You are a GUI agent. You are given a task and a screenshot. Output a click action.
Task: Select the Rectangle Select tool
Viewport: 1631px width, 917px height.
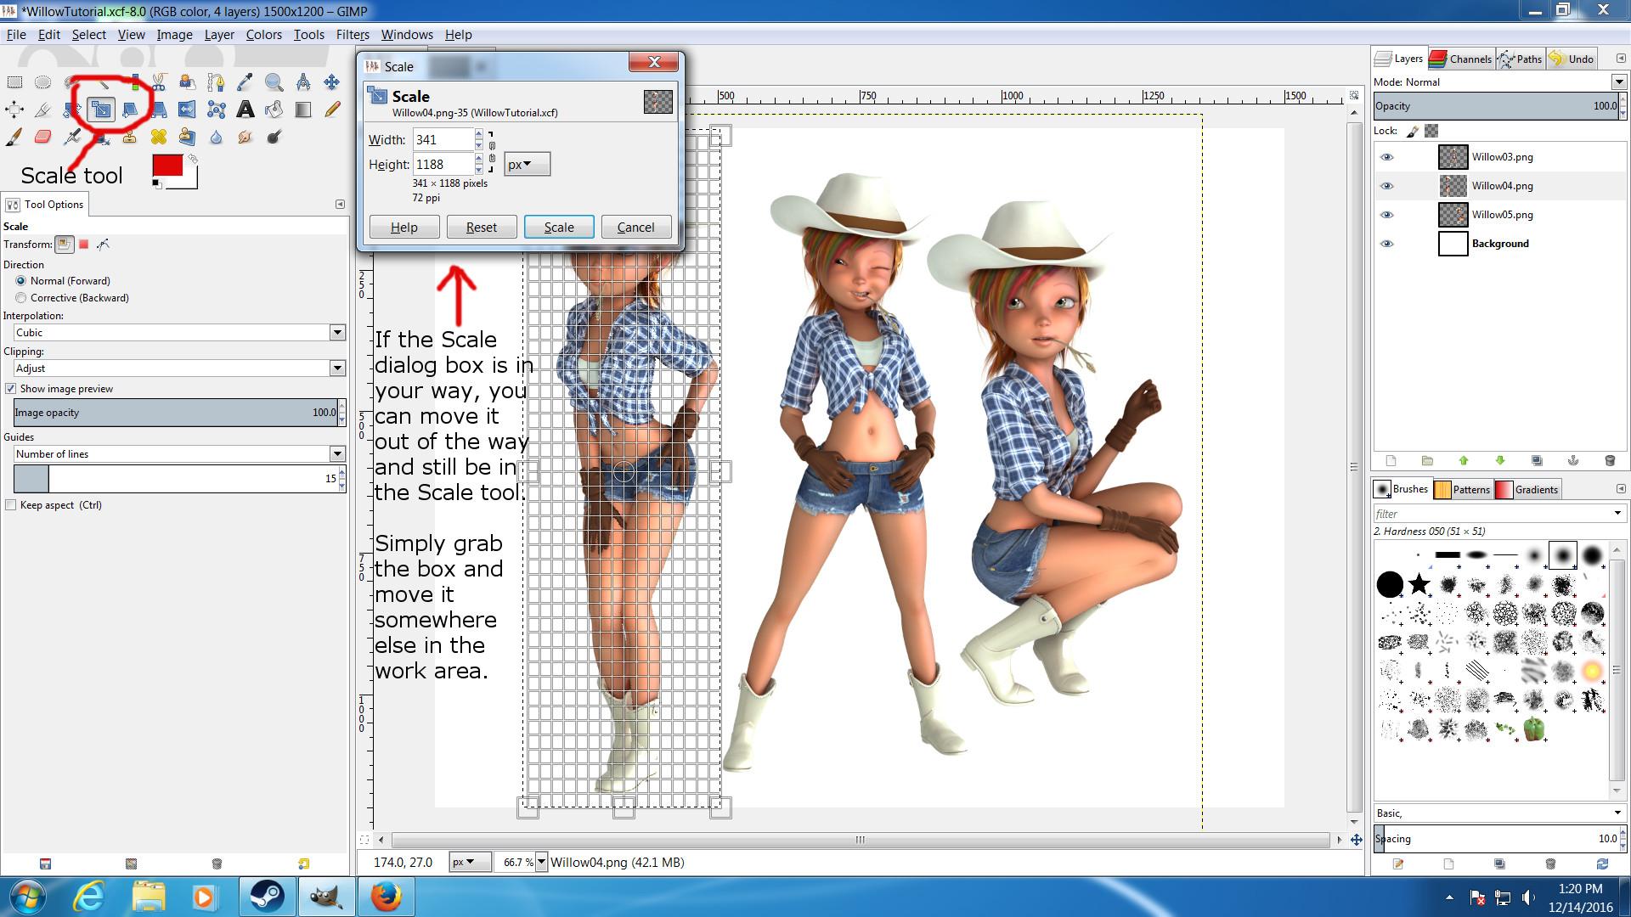point(14,82)
